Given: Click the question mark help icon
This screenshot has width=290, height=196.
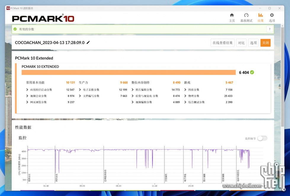Looking at the screenshot, I should click(x=270, y=29).
